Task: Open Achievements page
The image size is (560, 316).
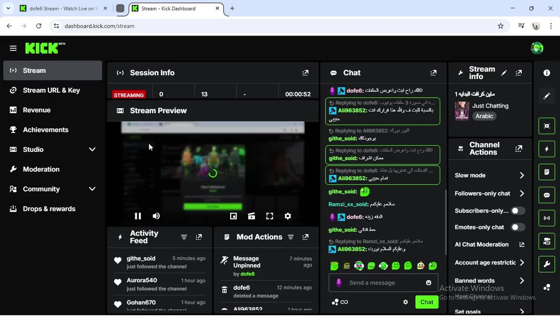Action: (x=53, y=130)
